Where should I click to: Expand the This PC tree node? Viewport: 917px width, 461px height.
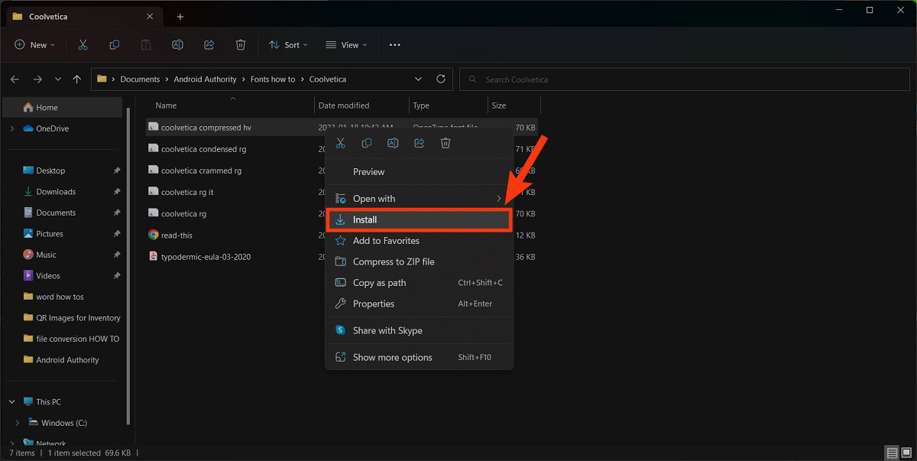point(12,401)
